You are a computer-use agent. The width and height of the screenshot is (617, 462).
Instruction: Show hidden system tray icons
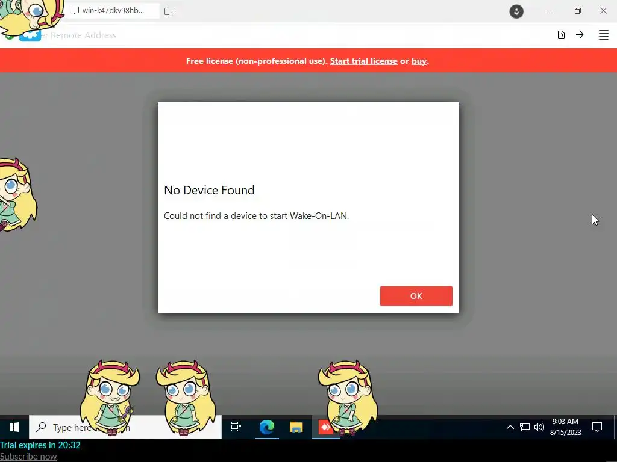510,427
